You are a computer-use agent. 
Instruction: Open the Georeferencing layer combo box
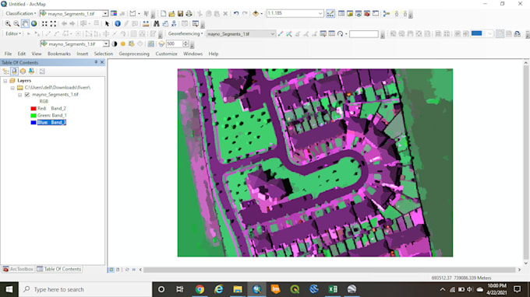(x=241, y=33)
